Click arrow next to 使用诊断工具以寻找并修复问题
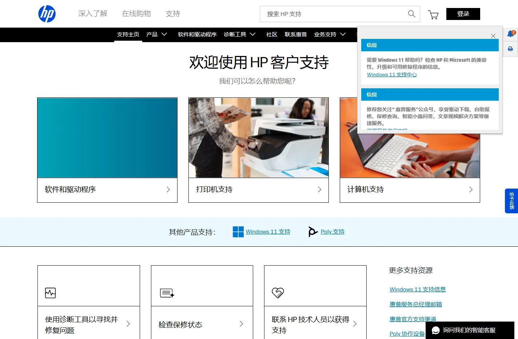This screenshot has height=339, width=518. 128,324
